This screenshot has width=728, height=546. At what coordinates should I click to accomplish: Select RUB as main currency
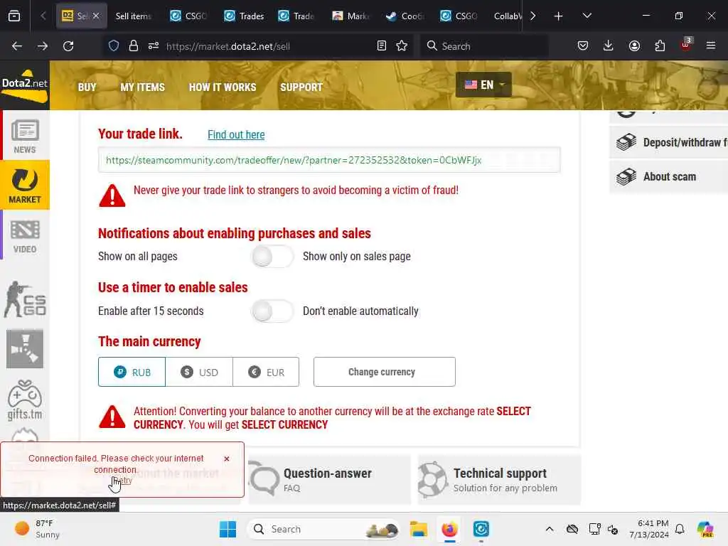click(132, 372)
